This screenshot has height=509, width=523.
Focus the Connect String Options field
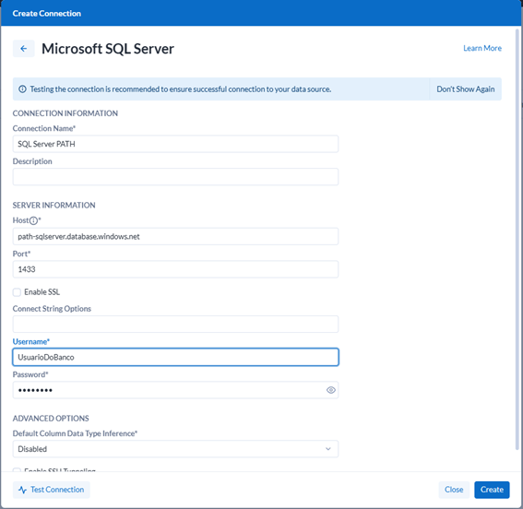(x=175, y=324)
